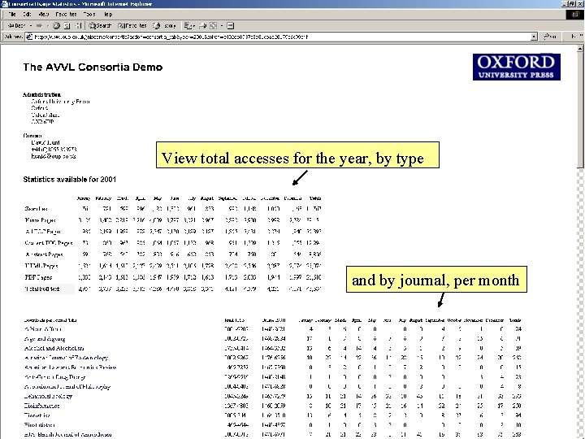Viewport: 585px width, 439px height.
Task: Click the Searches row label
Action: tap(36, 209)
